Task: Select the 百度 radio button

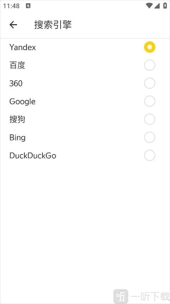Action: (149, 65)
